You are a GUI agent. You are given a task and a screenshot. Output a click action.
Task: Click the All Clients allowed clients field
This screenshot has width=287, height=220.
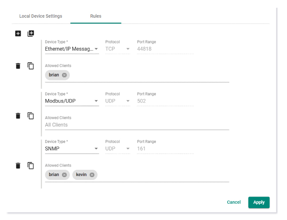coord(137,125)
